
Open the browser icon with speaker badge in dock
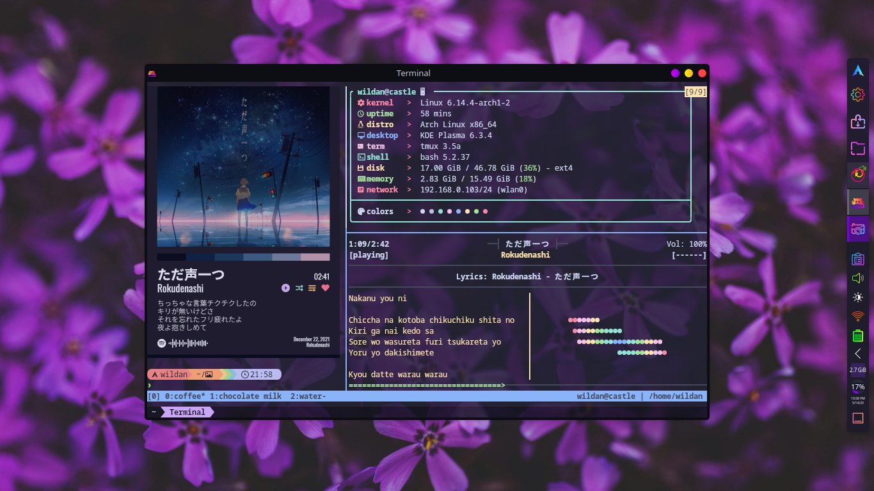coord(857,174)
